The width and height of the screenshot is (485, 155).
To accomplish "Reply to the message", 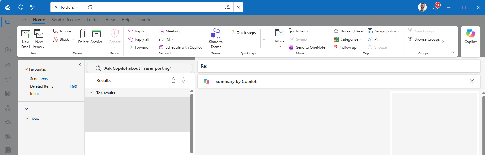I will tap(136, 31).
